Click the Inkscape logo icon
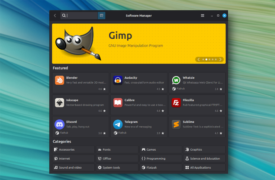Image resolution: width=275 pixels, height=180 pixels. click(59, 102)
